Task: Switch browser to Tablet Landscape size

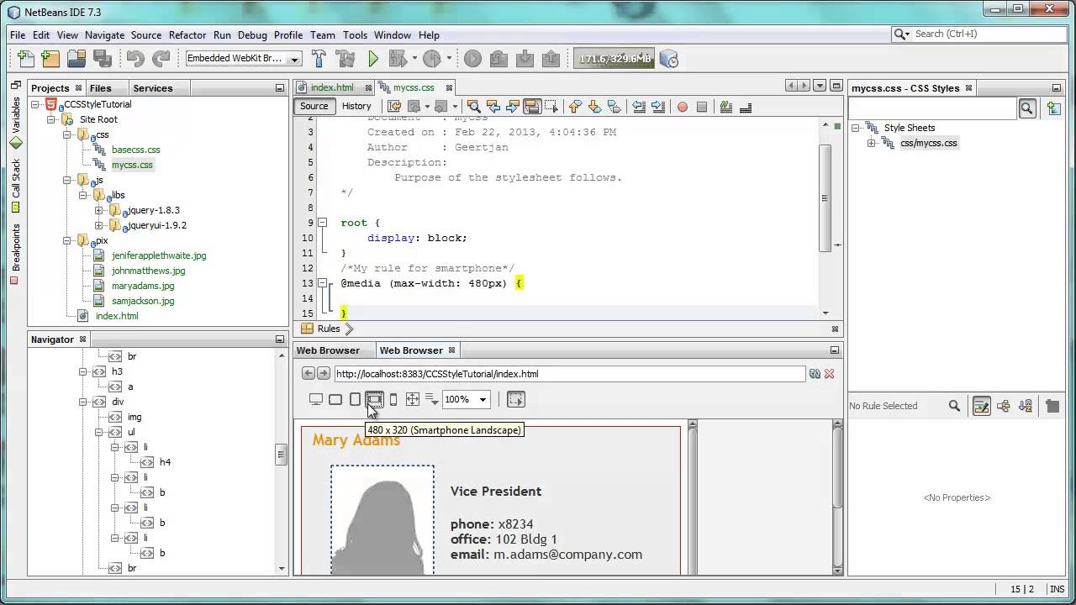Action: [335, 400]
